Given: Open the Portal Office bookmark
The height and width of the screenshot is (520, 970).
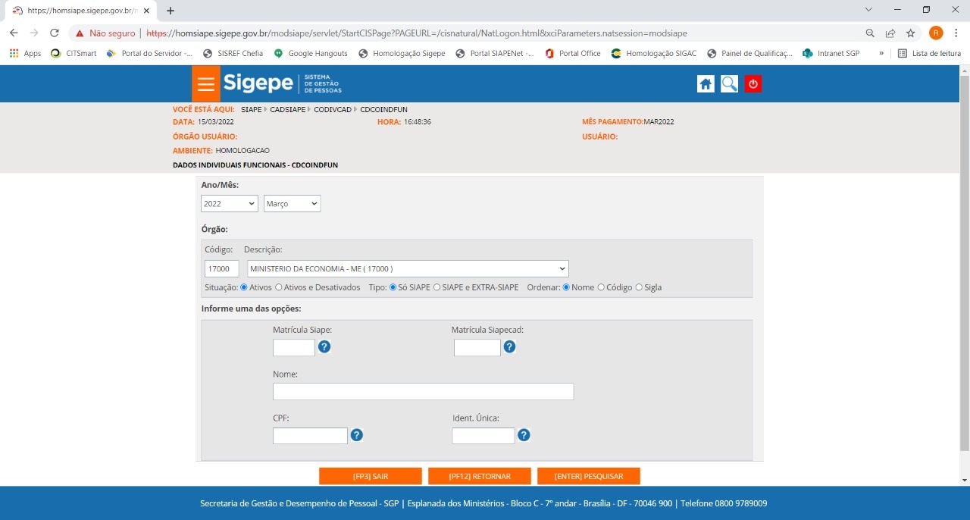Looking at the screenshot, I should (572, 54).
